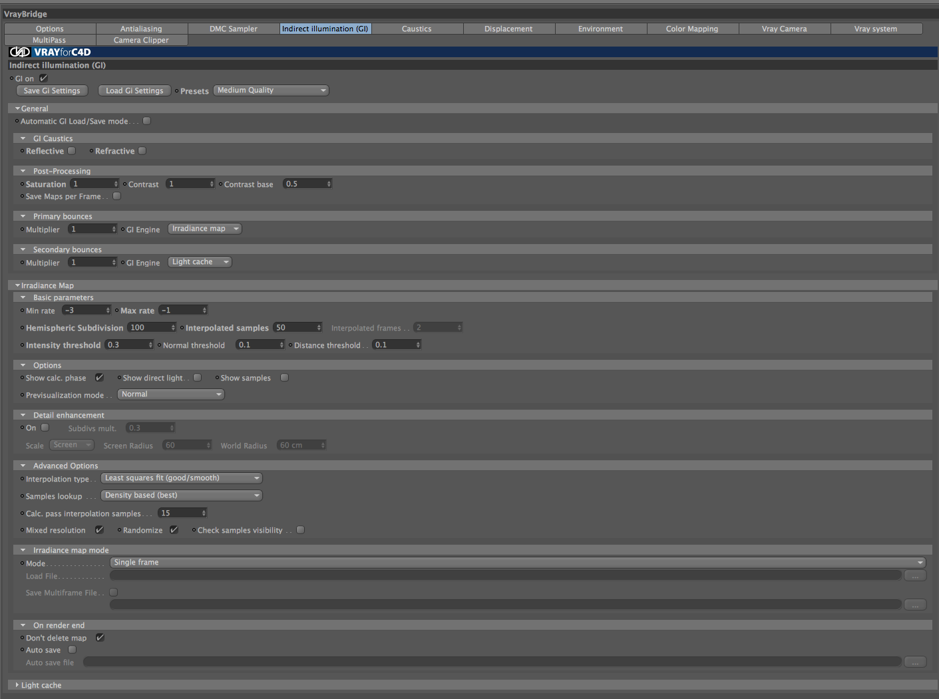Enable Refractive GI caustics
The image size is (939, 699).
[x=142, y=151]
